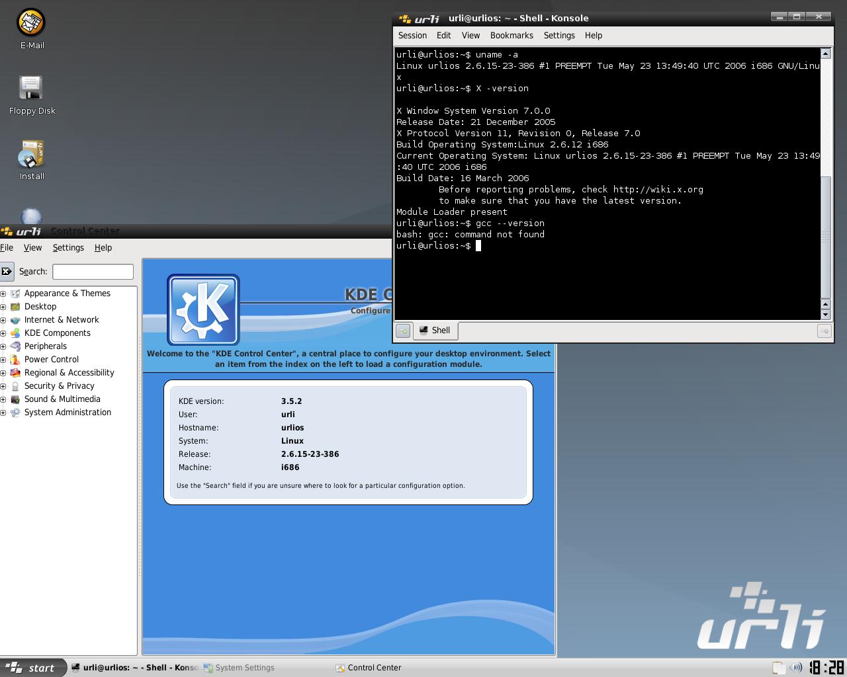Switch to the Konsole taskbar entry
This screenshot has width=847, height=677.
(x=134, y=668)
